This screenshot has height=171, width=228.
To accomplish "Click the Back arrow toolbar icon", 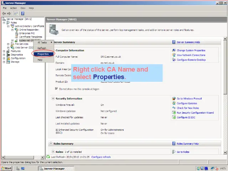I will point(4,14).
